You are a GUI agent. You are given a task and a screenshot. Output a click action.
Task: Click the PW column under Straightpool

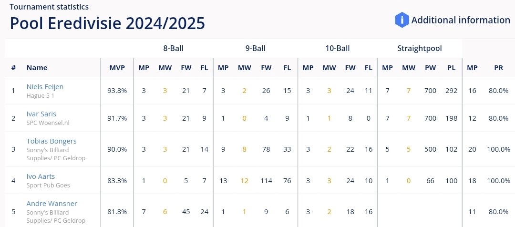coord(431,68)
